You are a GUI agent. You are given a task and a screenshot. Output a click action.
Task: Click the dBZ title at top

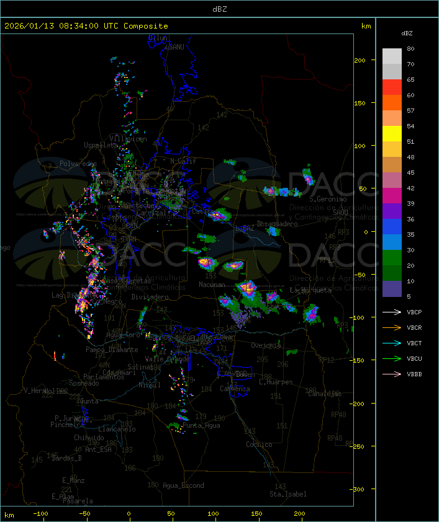click(219, 9)
